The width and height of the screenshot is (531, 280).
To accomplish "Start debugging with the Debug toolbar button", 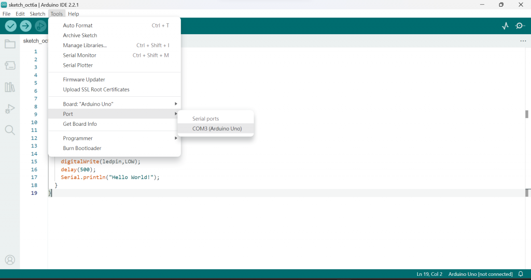I will [x=40, y=26].
